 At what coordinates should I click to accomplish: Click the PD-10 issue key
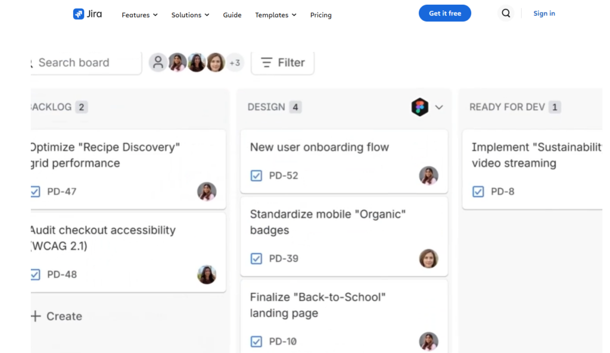coord(283,341)
